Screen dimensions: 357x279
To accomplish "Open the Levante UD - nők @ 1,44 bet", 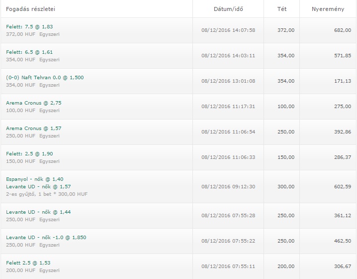I will point(39,212).
